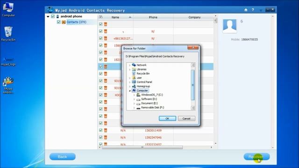Open the Help question mark icon

253,10
